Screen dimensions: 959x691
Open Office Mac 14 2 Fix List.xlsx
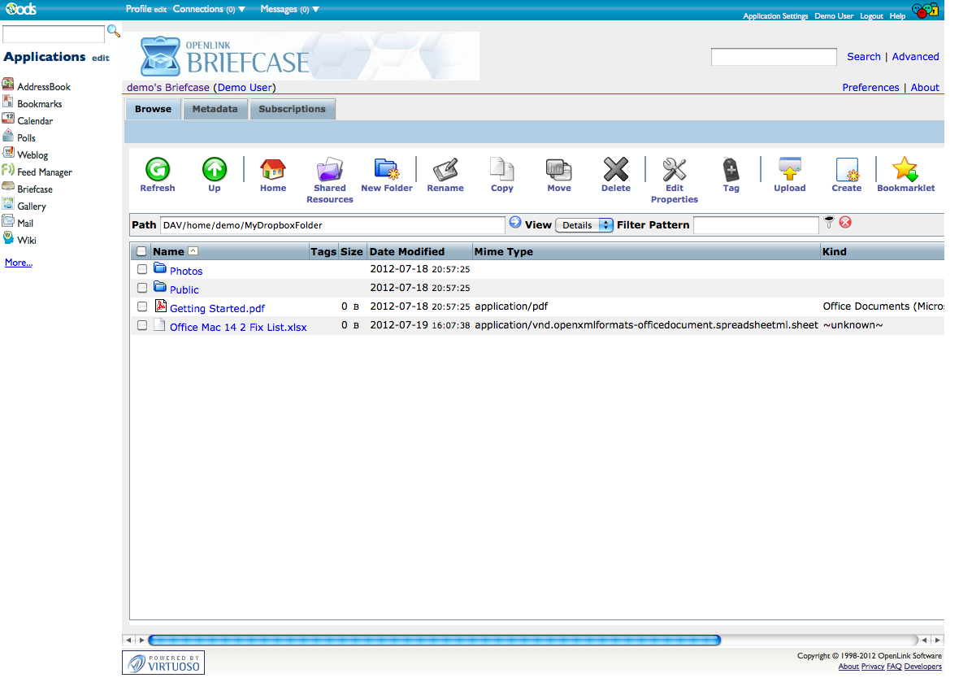(238, 328)
